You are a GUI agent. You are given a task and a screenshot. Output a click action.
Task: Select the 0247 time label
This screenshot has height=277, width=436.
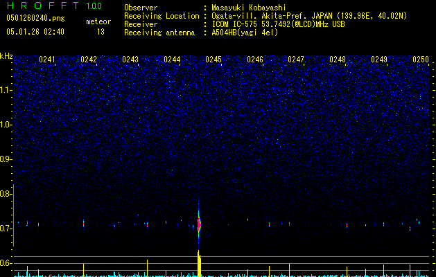(x=296, y=60)
